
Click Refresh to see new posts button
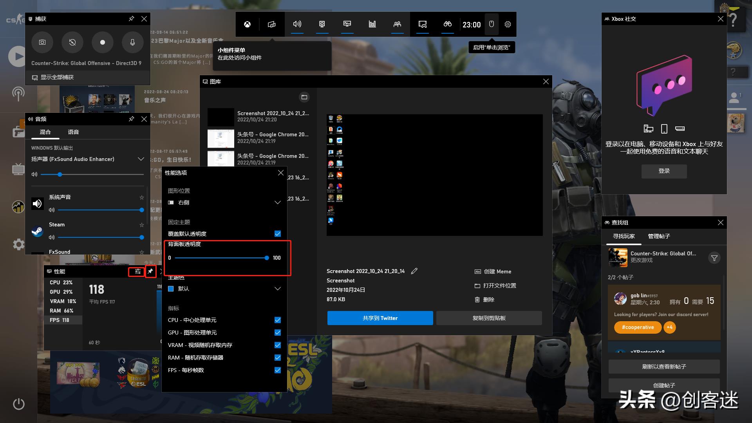[x=664, y=367]
